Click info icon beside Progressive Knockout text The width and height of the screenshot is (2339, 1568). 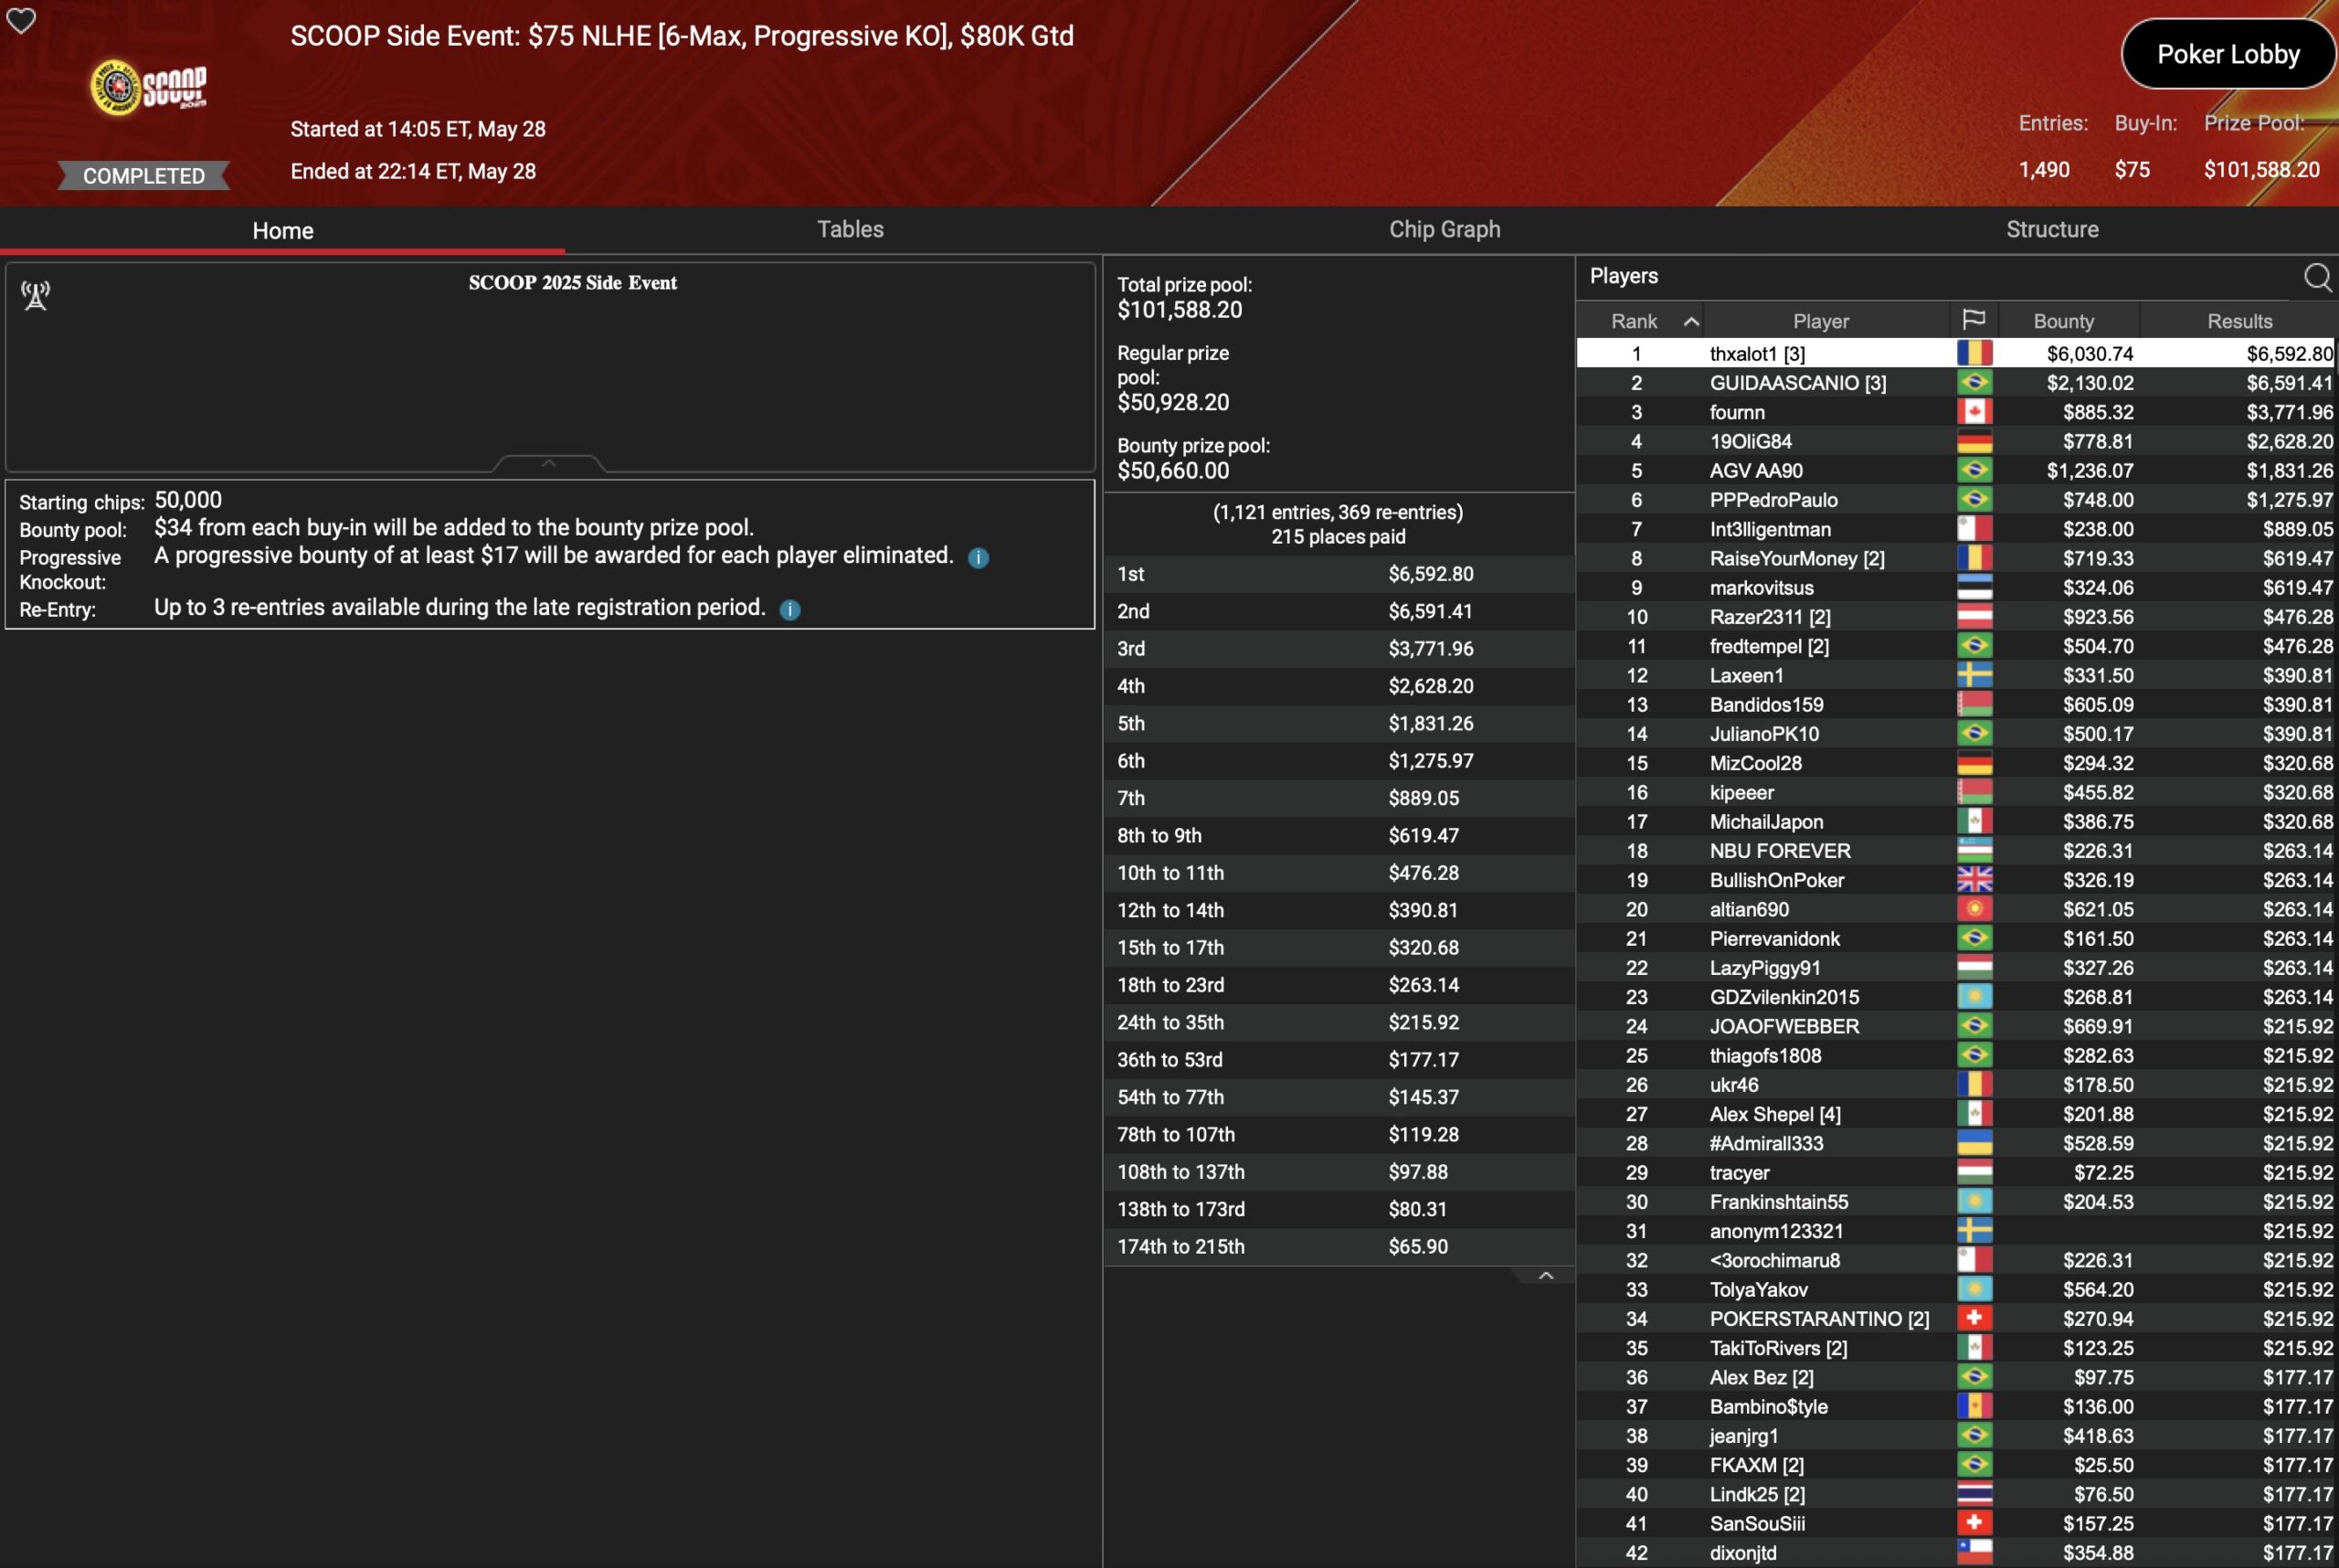pos(978,558)
